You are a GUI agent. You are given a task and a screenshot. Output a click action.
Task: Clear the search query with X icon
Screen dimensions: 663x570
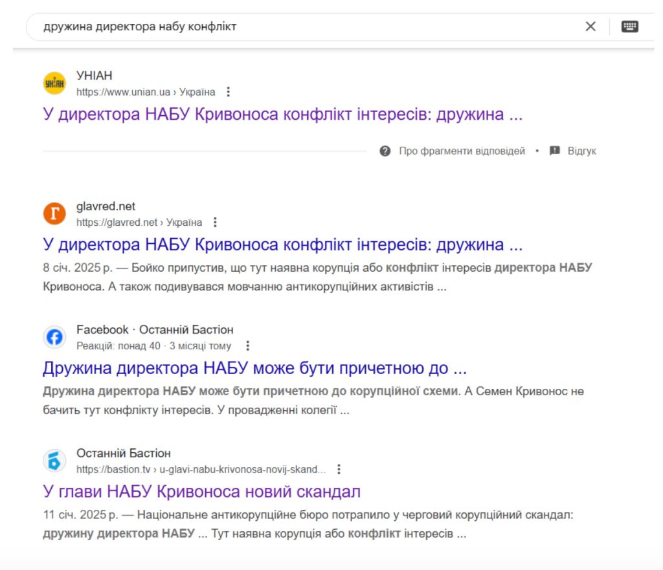tap(590, 27)
